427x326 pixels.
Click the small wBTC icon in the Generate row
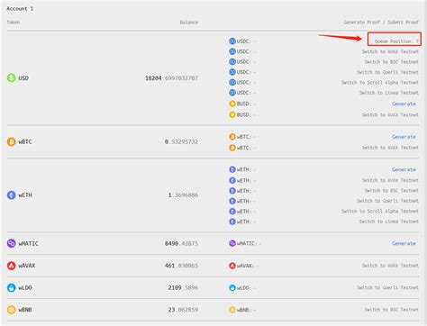[x=232, y=137]
